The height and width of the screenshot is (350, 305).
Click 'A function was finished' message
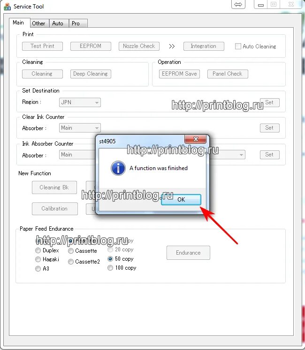pyautogui.click(x=159, y=168)
